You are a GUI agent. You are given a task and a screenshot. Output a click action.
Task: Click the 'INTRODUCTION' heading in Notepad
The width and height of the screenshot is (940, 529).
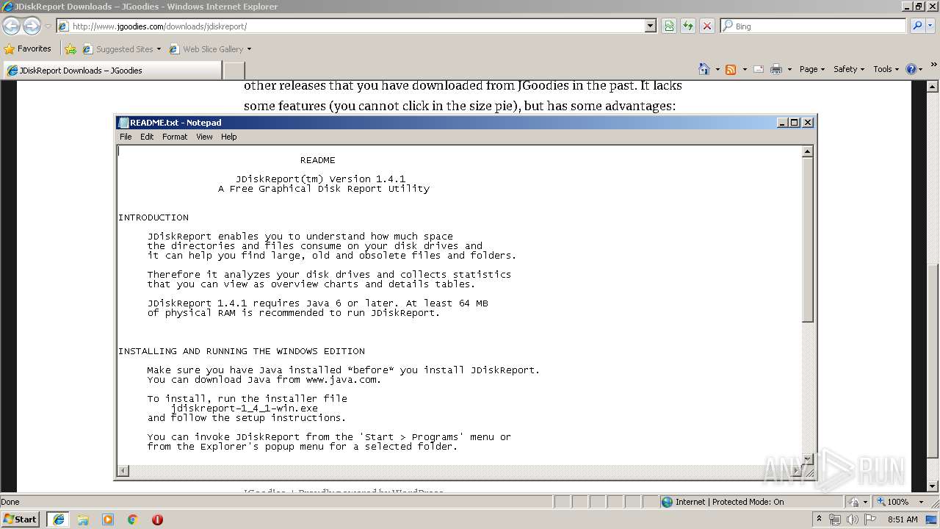[153, 217]
